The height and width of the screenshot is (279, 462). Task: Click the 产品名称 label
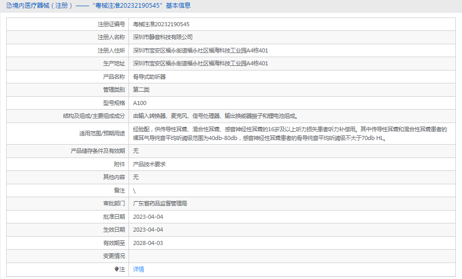coord(114,77)
